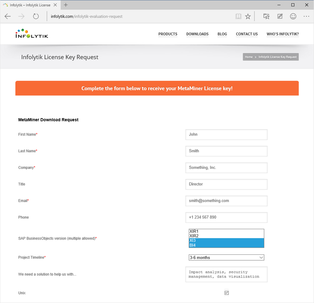Click 'We need a solution' label
The width and height of the screenshot is (314, 303).
click(x=47, y=274)
